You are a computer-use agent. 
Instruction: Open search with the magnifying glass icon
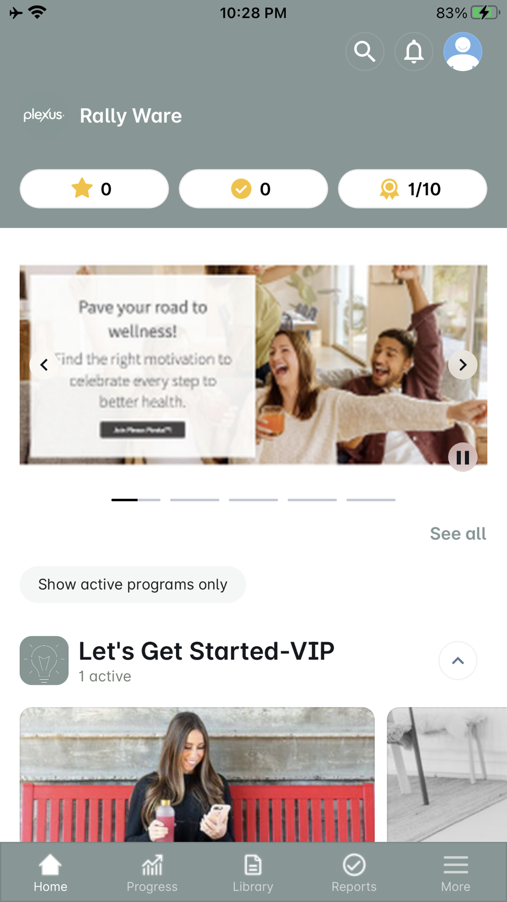tap(365, 51)
